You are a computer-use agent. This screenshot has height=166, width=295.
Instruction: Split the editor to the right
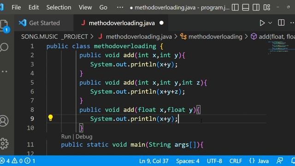coord(281,23)
